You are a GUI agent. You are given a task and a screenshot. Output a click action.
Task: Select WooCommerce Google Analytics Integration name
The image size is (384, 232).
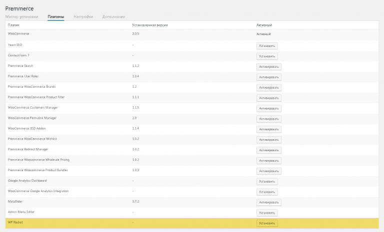coord(38,191)
